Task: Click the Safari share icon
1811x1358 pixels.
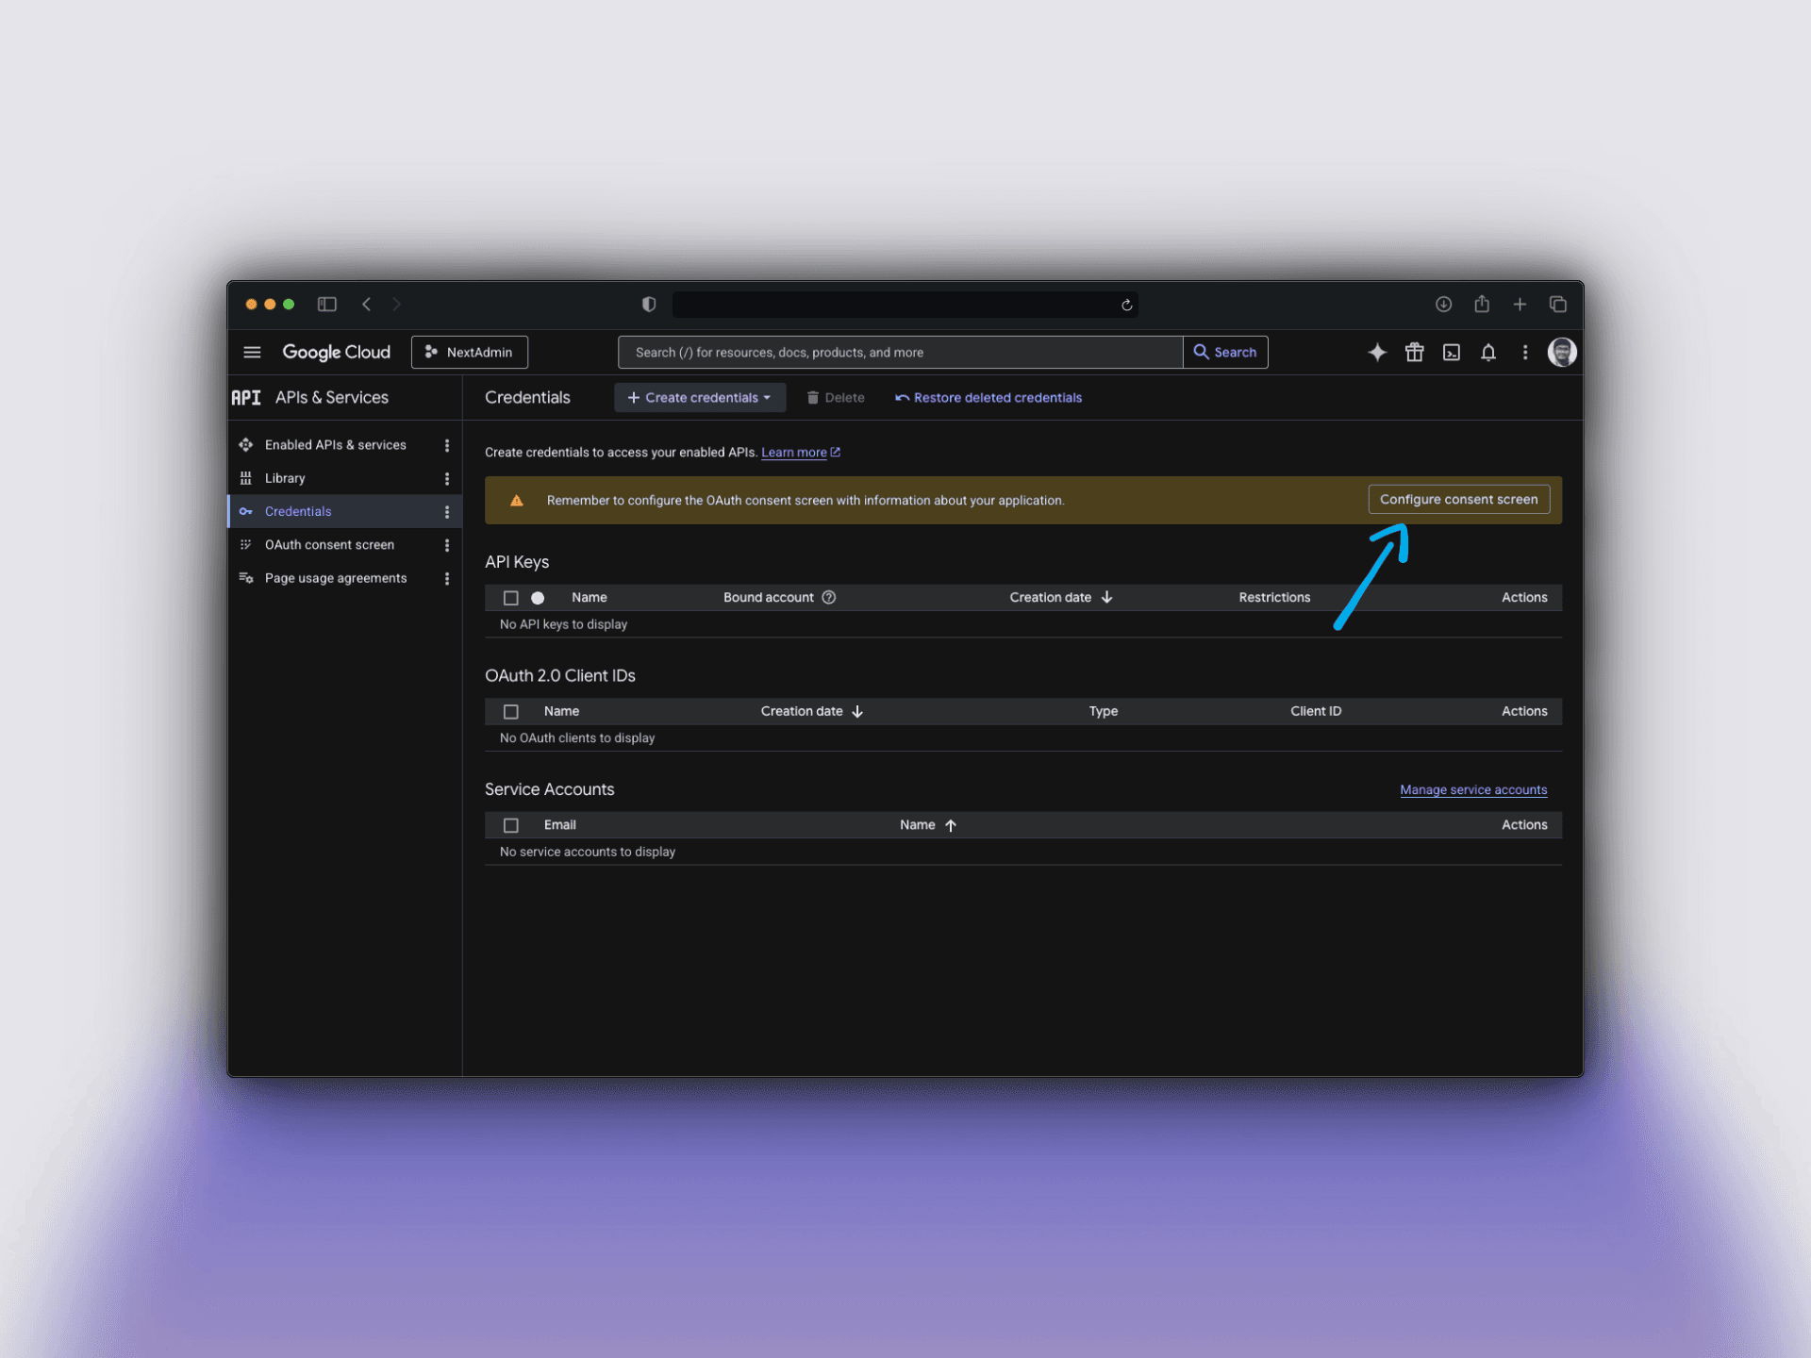Action: (1482, 303)
